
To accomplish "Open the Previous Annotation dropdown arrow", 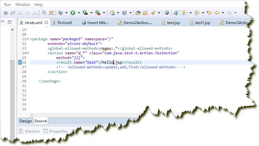I will click(x=203, y=13).
